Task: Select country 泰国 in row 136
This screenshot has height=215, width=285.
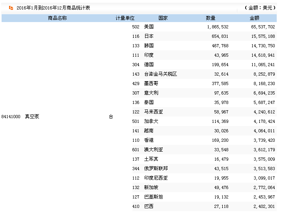Action: (x=149, y=102)
